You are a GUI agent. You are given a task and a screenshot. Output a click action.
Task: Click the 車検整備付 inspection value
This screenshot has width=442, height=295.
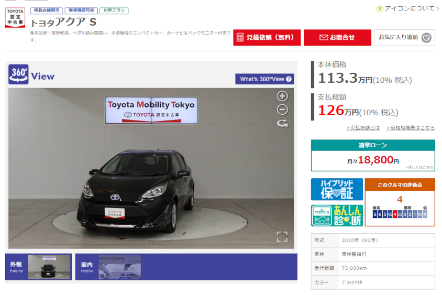(x=354, y=254)
